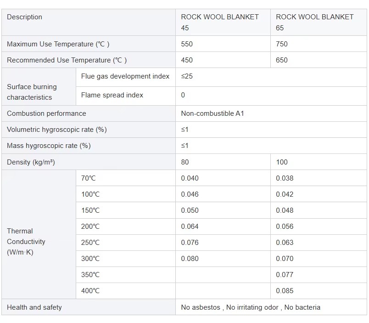
Task: Select the 70℃ thermal conductivity row label
Action: pos(88,178)
